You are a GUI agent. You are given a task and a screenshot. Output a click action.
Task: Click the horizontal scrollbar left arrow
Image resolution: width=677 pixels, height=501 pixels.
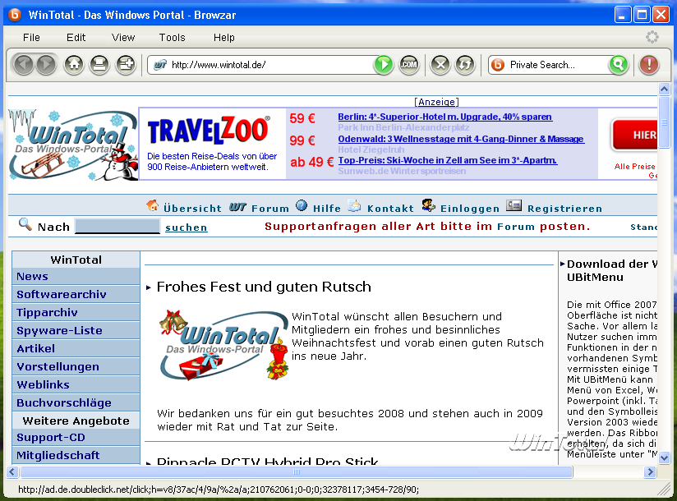pyautogui.click(x=12, y=471)
